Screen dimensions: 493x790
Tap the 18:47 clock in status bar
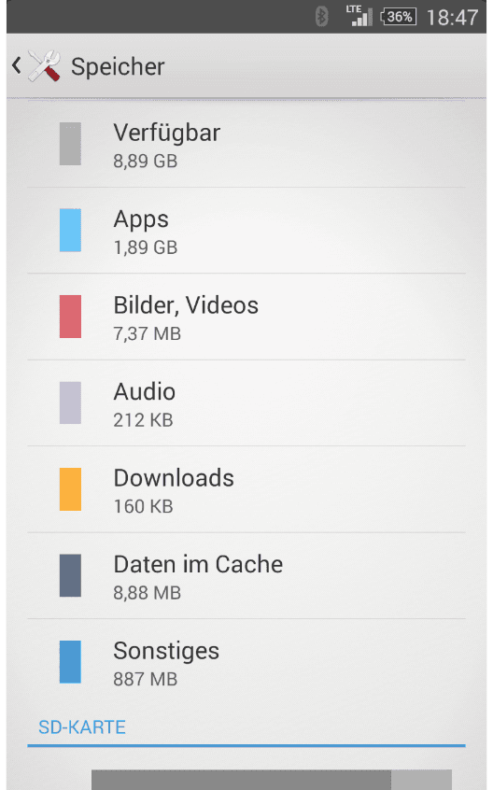[452, 18]
